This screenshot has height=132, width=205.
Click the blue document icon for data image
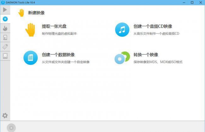point(31,58)
